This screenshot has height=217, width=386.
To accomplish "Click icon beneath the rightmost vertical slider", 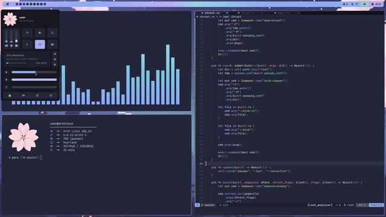I will [16, 46].
